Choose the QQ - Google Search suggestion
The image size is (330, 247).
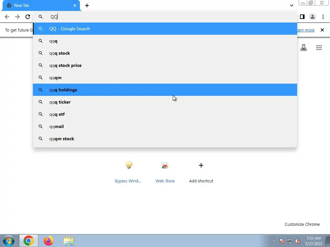(165, 29)
